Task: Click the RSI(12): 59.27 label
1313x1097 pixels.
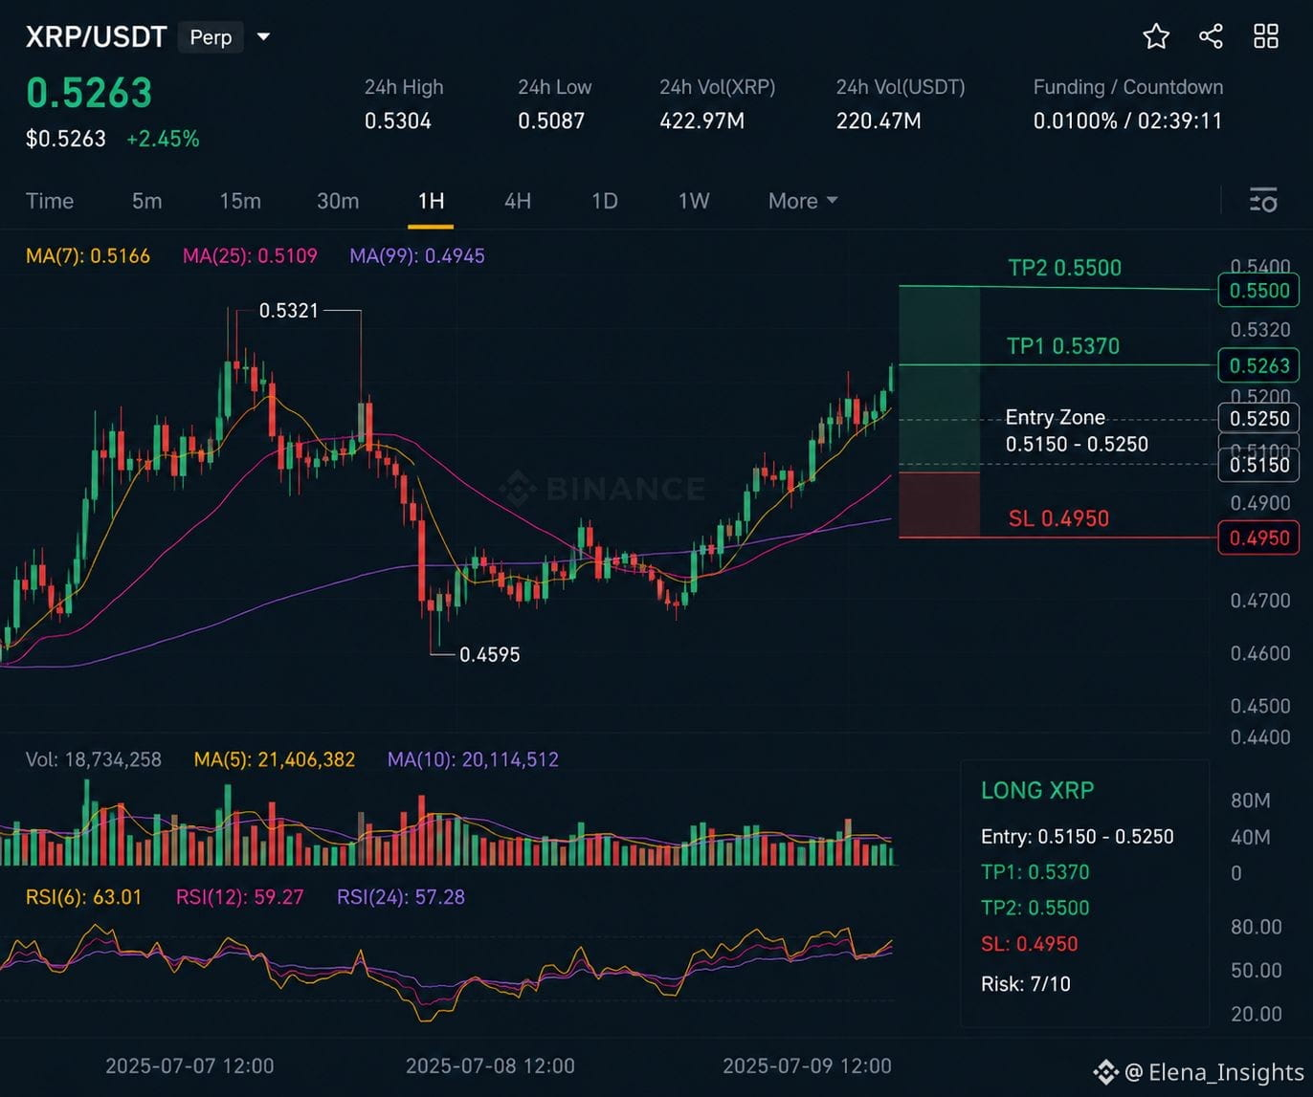Action: pos(239,897)
